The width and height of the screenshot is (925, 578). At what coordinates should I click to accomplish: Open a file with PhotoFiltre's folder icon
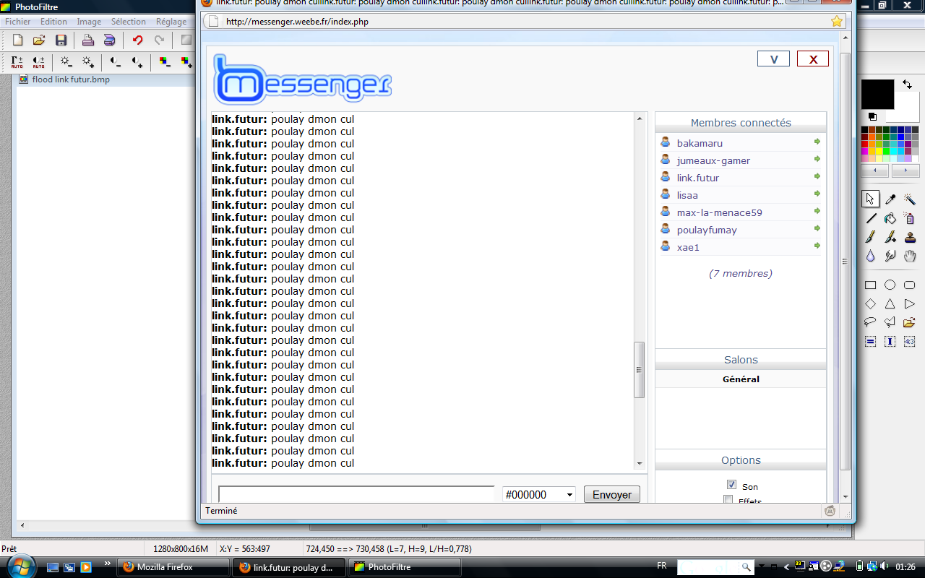point(39,40)
